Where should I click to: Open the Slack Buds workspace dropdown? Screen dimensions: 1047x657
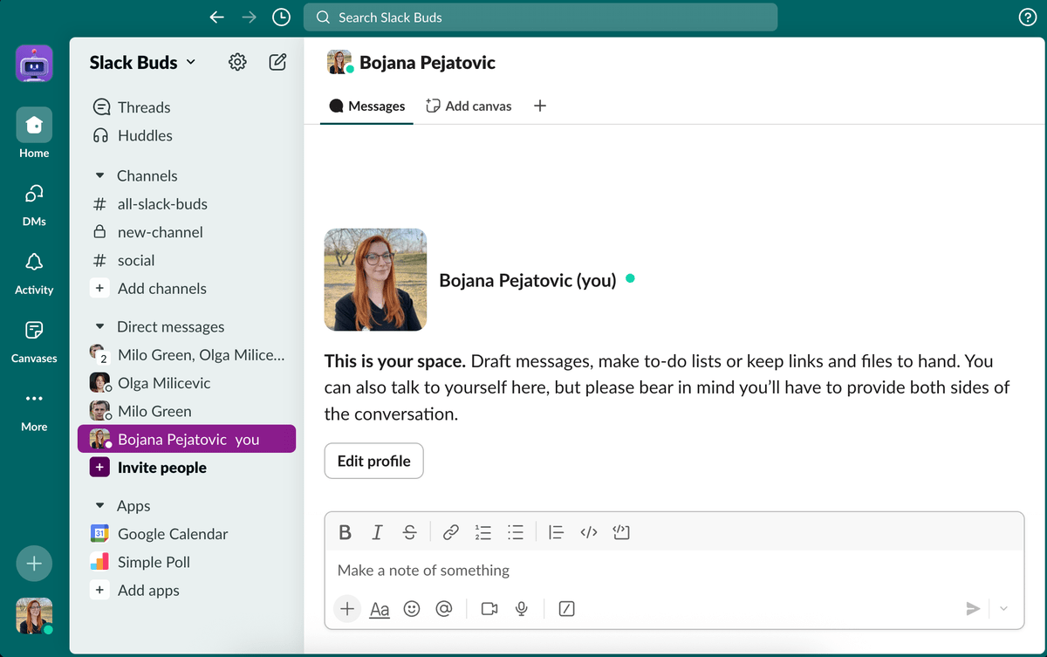click(x=142, y=63)
